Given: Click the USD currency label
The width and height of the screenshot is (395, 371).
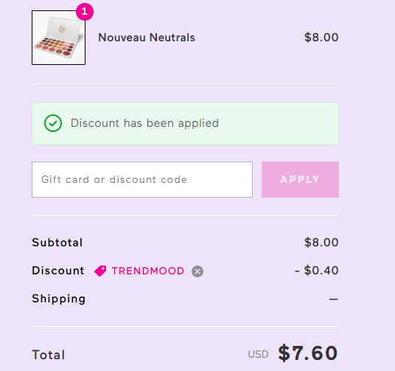Looking at the screenshot, I should [258, 354].
